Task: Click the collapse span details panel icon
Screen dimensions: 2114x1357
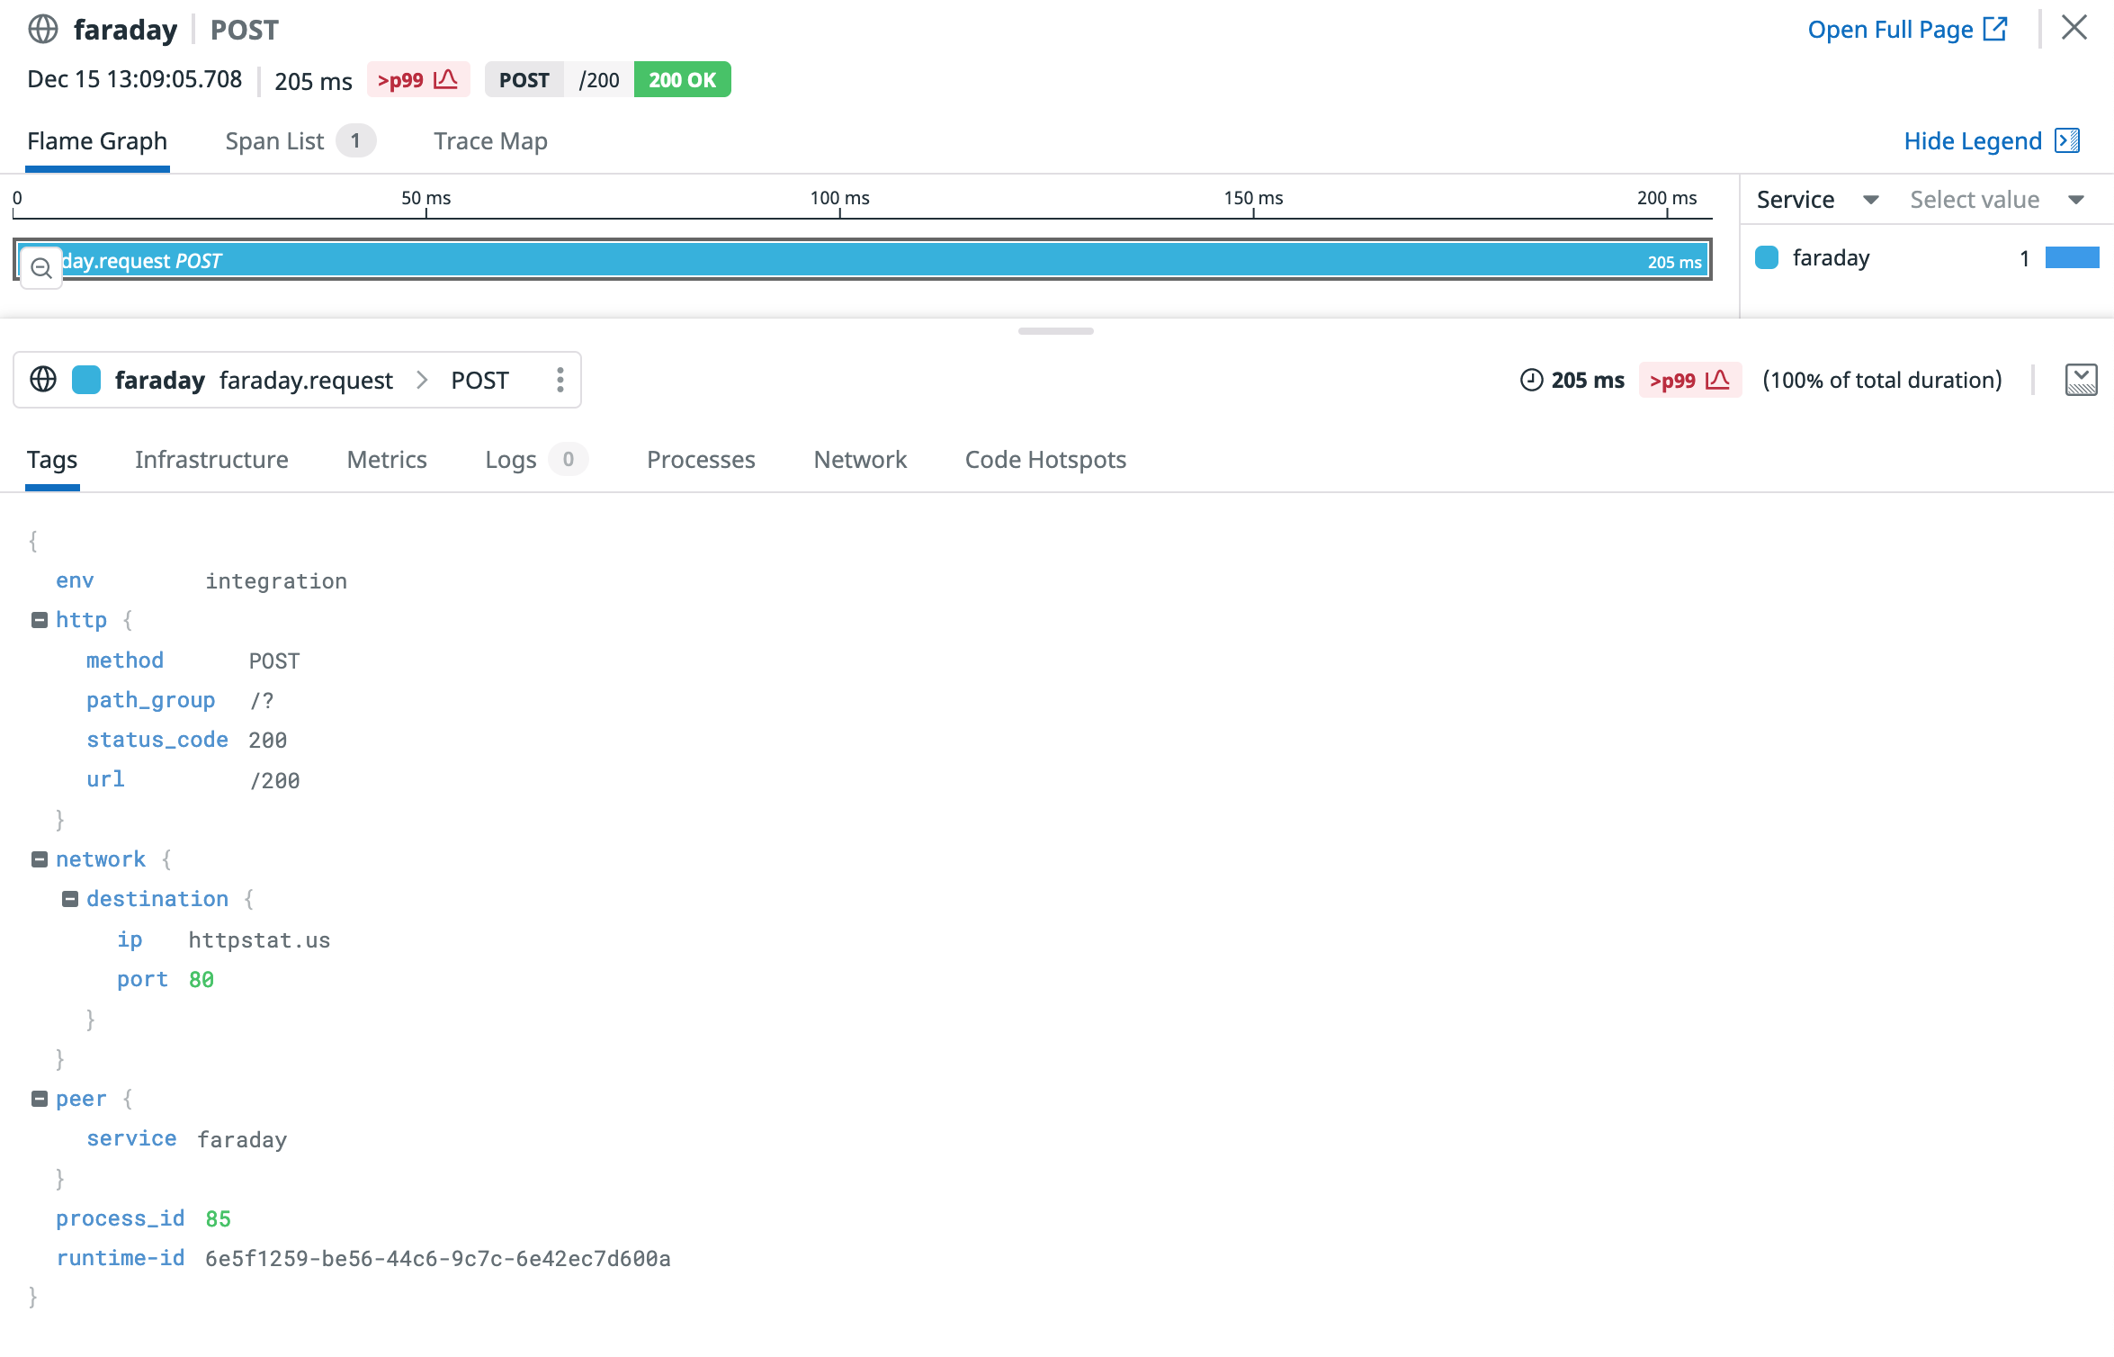Action: pyautogui.click(x=2080, y=380)
